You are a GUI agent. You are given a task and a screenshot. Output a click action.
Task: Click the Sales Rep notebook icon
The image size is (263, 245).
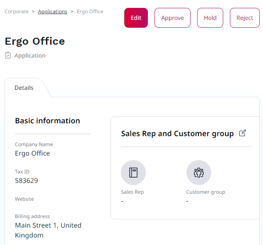click(133, 173)
